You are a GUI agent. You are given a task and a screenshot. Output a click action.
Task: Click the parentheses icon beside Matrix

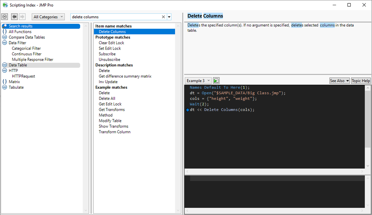point(4,82)
